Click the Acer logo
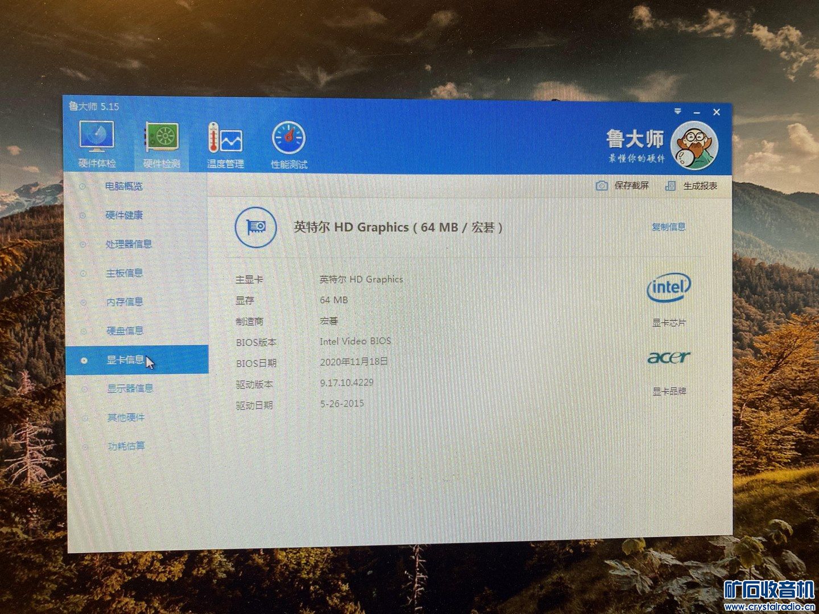819x614 pixels. coord(669,358)
